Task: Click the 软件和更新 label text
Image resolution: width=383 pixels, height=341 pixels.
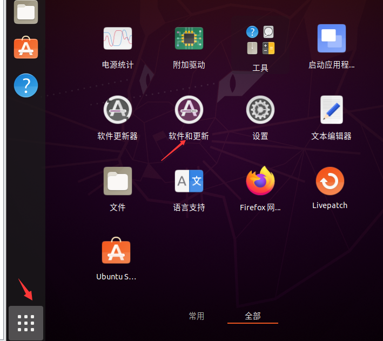Action: tap(189, 136)
